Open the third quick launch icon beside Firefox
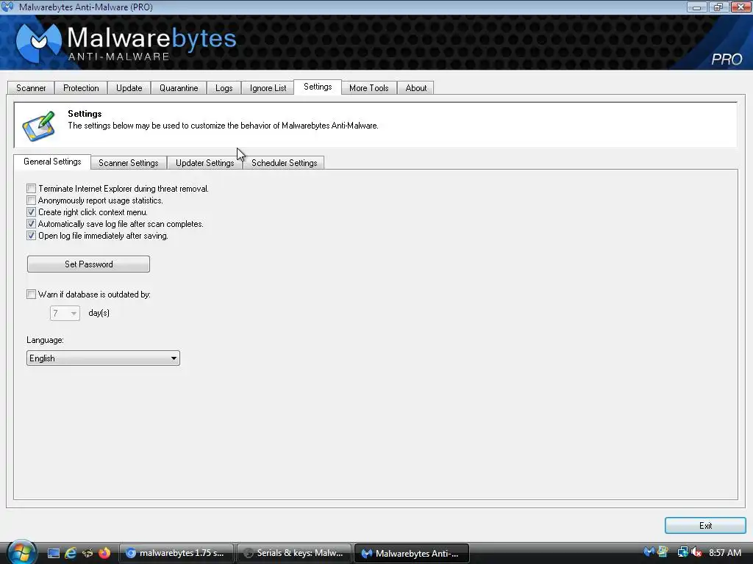The width and height of the screenshot is (753, 564). click(87, 553)
